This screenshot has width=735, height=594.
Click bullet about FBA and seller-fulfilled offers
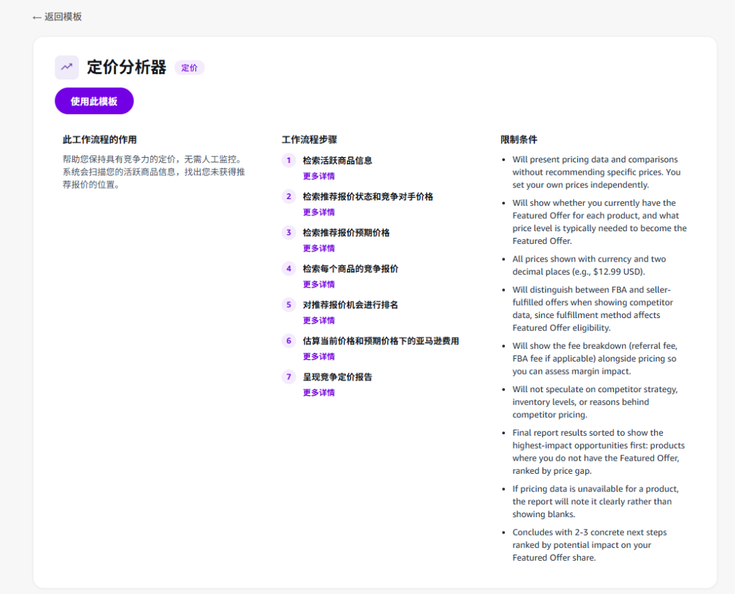pos(593,309)
